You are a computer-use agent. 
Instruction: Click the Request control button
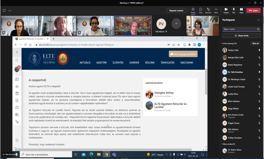pos(176,10)
